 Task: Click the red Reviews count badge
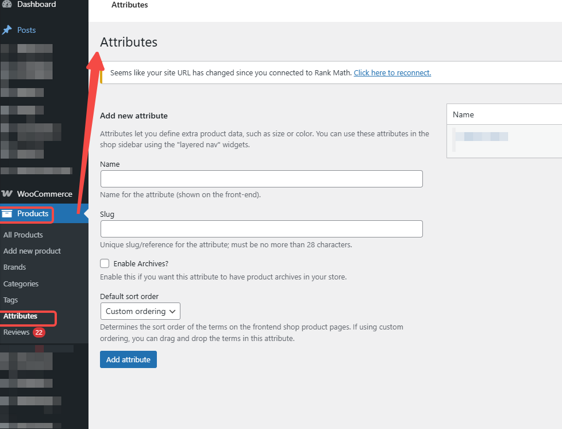click(39, 332)
